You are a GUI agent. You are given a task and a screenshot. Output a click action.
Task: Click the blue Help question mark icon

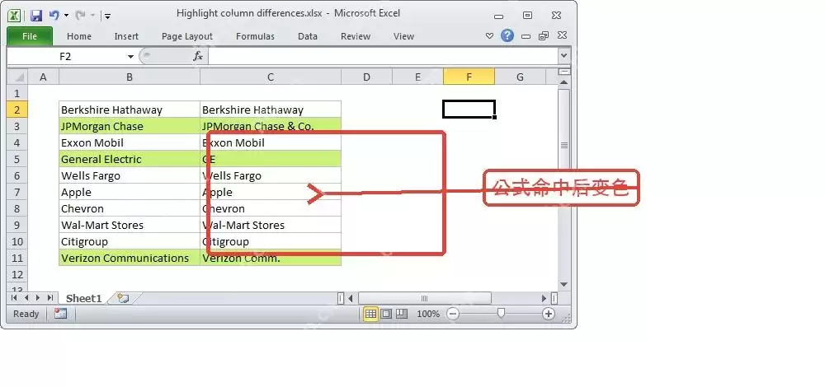pyautogui.click(x=507, y=35)
